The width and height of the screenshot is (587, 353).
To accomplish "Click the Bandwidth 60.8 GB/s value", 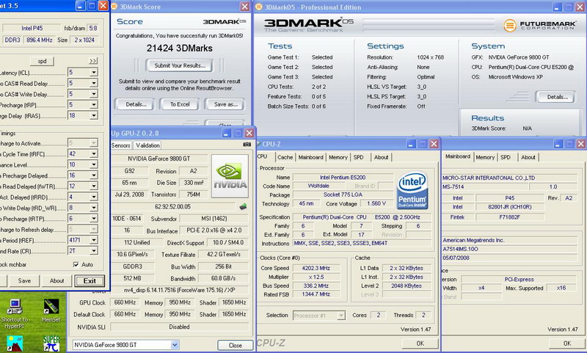I will pyautogui.click(x=223, y=278).
